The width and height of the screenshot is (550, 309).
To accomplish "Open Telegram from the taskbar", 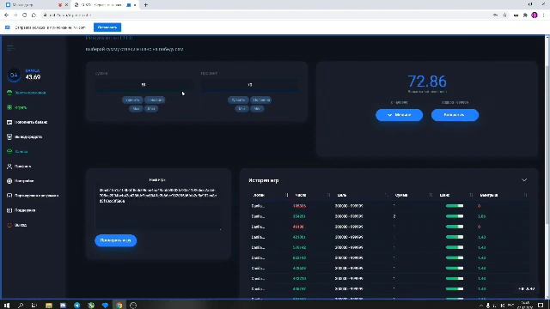I will coord(76,306).
